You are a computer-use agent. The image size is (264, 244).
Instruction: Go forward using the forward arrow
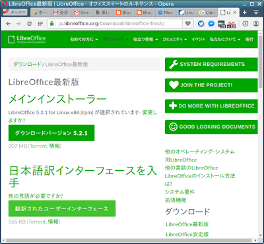(x=18, y=24)
